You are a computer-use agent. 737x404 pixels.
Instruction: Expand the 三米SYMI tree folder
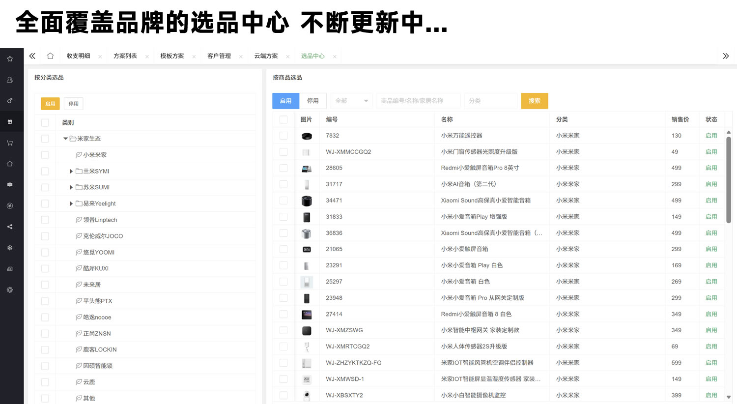click(71, 171)
